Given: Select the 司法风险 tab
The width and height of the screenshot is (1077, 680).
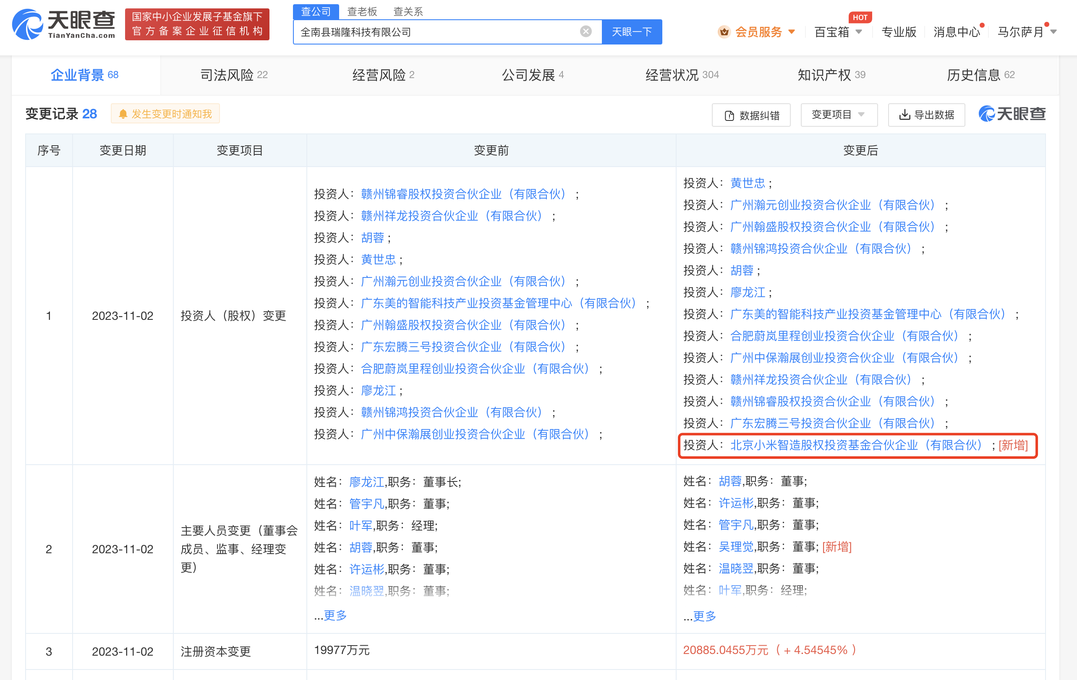Looking at the screenshot, I should [x=234, y=75].
